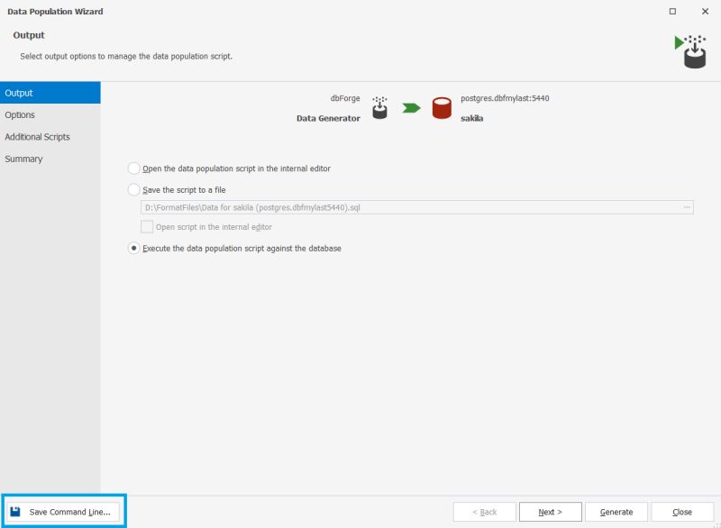Click the Data Population Wizard title

55,12
